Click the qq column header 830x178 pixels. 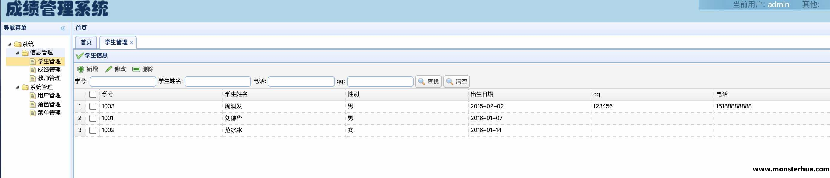(x=653, y=94)
